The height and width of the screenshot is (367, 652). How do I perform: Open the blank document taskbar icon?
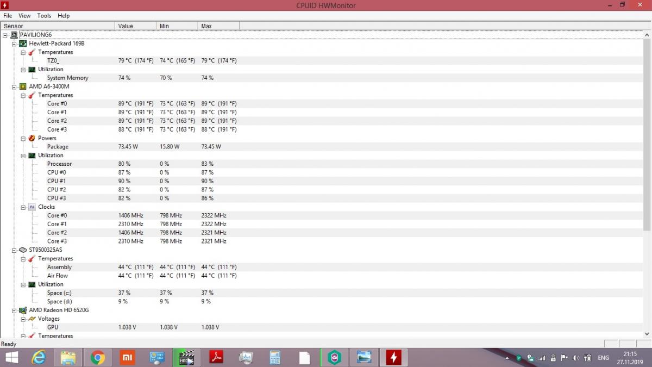point(304,357)
